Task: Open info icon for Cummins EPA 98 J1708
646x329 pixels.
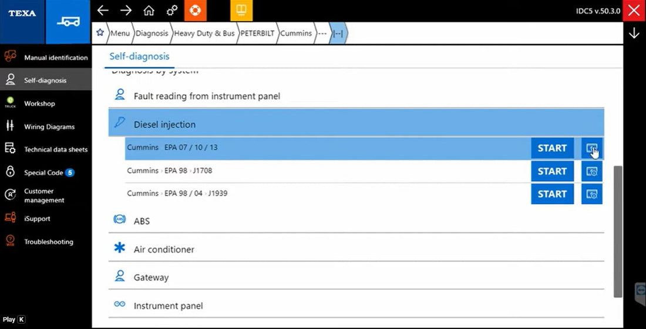Action: [x=591, y=171]
